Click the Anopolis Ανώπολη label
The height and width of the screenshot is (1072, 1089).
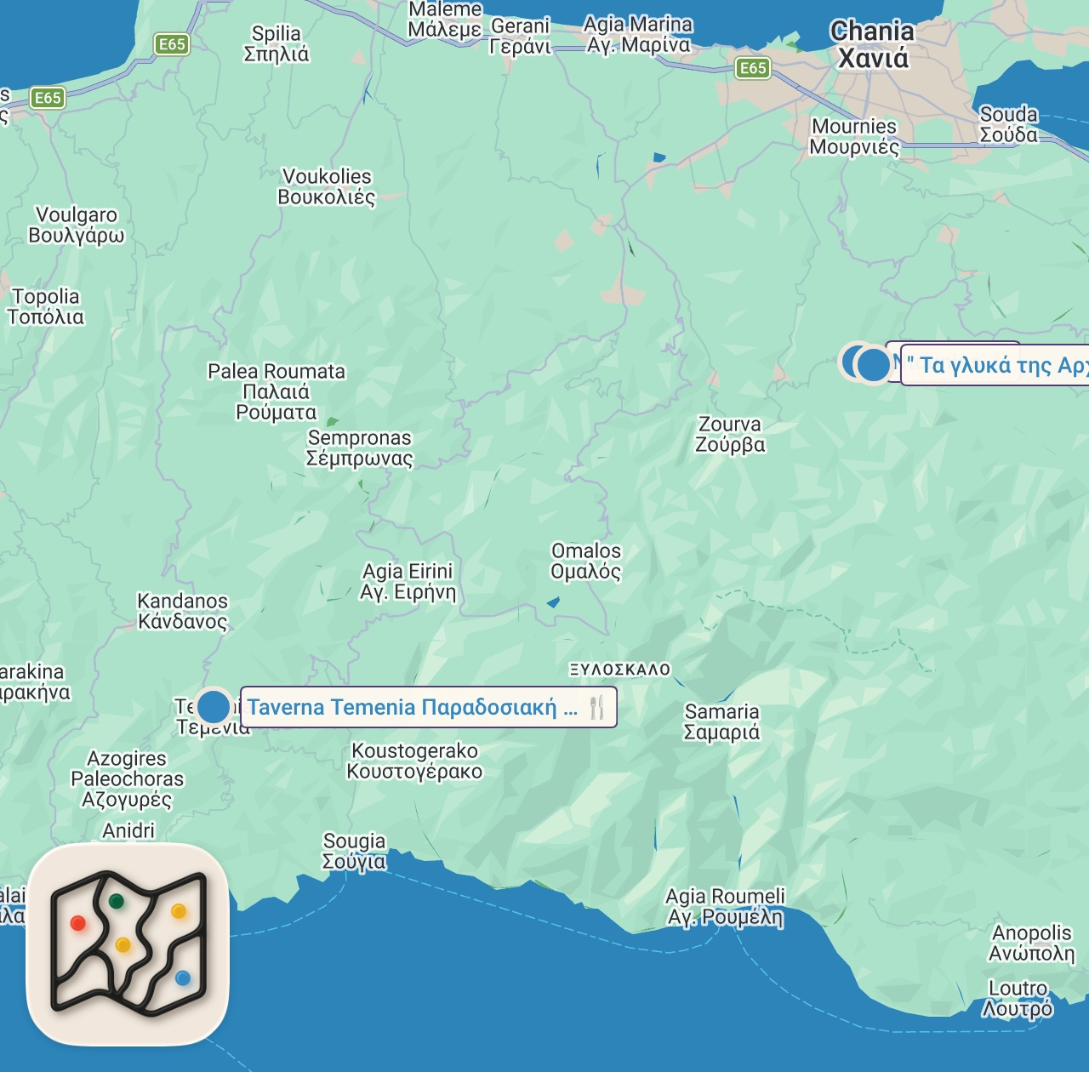point(1032,943)
